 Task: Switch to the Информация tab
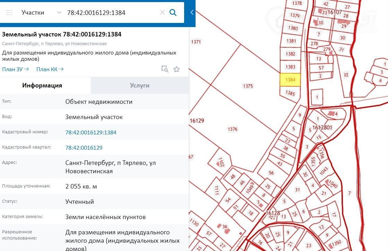[x=42, y=85]
